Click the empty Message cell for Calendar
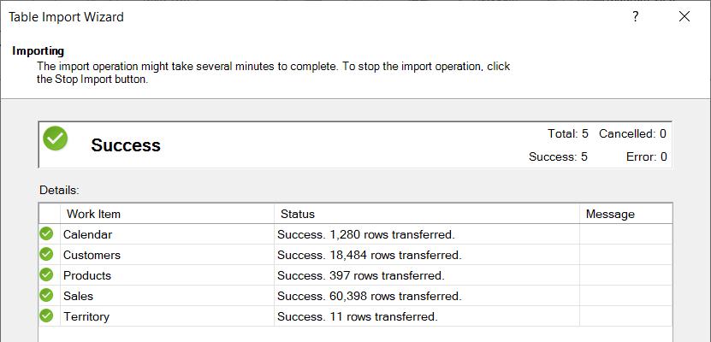 point(625,234)
